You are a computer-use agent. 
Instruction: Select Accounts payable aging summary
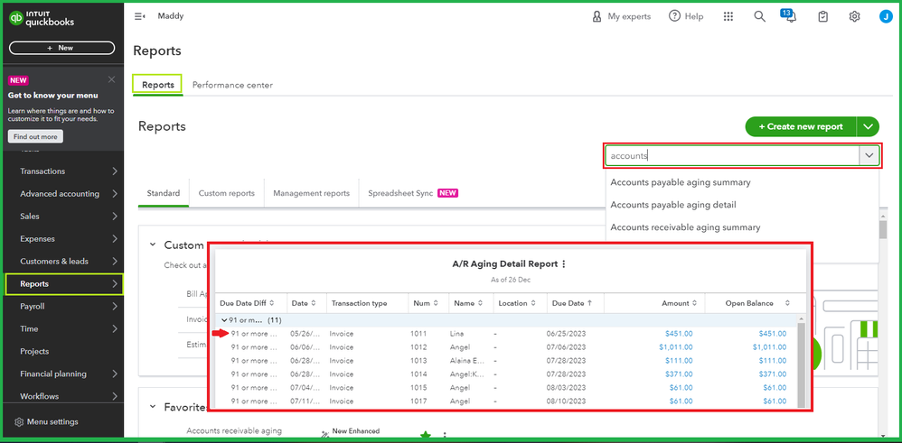pos(680,182)
